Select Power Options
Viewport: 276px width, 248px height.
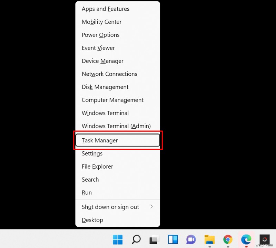click(x=100, y=35)
